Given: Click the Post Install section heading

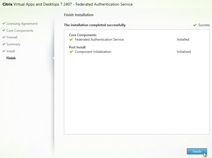Looking at the screenshot, I should 77,47.
